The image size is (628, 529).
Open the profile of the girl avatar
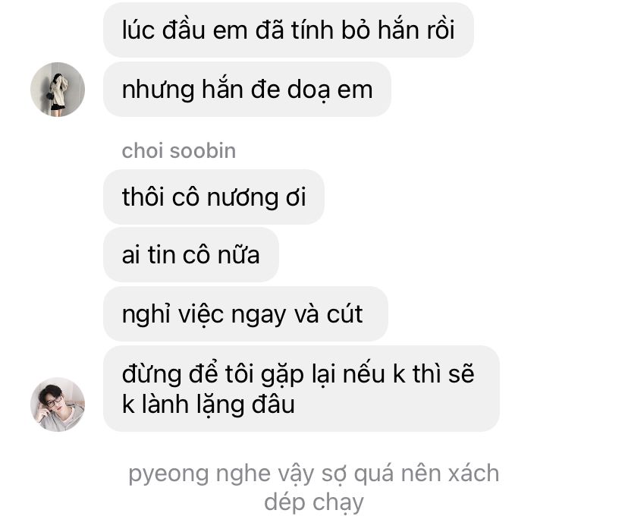[58, 90]
